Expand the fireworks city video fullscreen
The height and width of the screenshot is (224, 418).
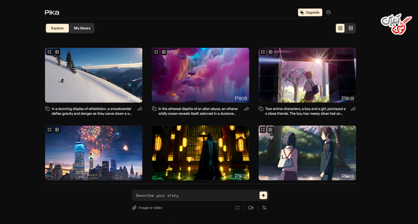49,130
